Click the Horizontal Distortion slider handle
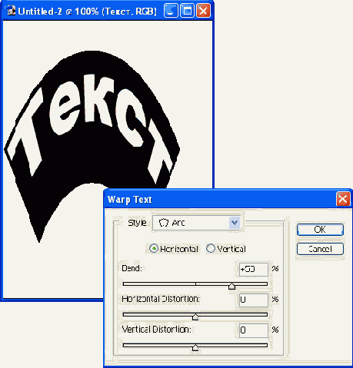The image size is (353, 368). tap(195, 317)
